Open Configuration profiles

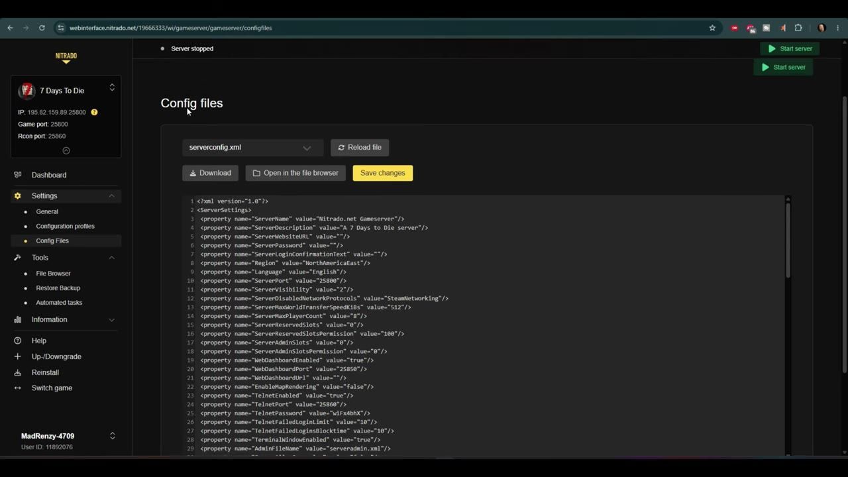66,227
